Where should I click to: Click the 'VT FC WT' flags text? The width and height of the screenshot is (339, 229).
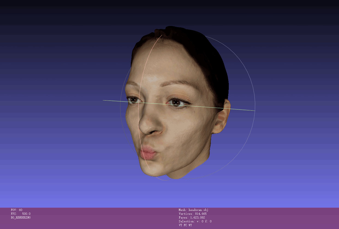(185, 225)
